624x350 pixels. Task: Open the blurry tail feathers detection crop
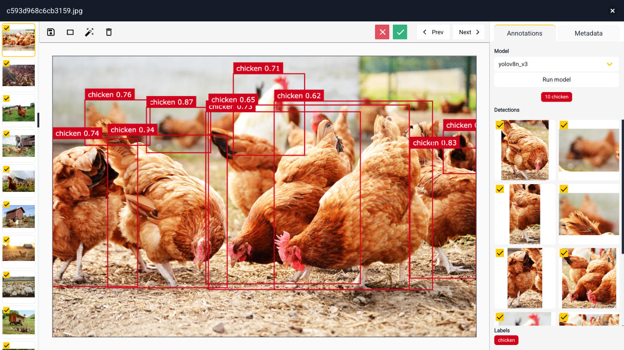(x=589, y=214)
